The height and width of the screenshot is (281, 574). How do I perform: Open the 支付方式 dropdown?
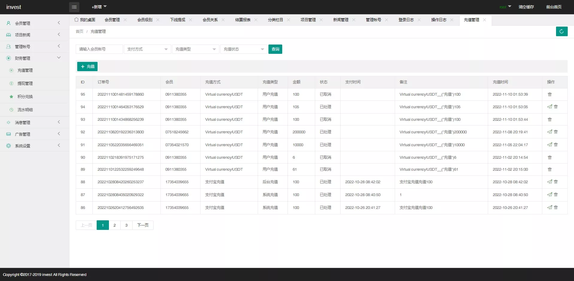147,49
